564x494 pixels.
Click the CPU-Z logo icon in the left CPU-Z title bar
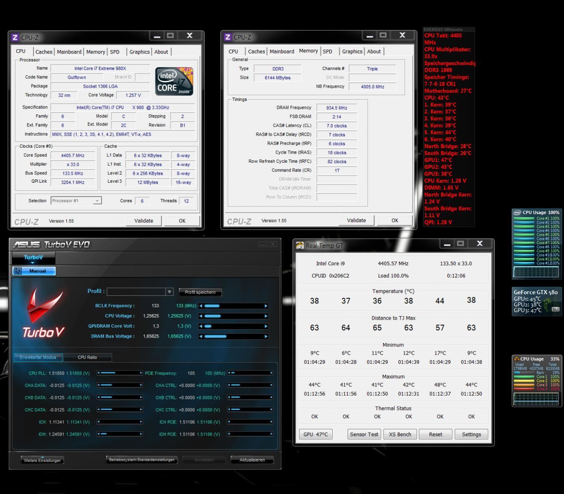point(15,38)
